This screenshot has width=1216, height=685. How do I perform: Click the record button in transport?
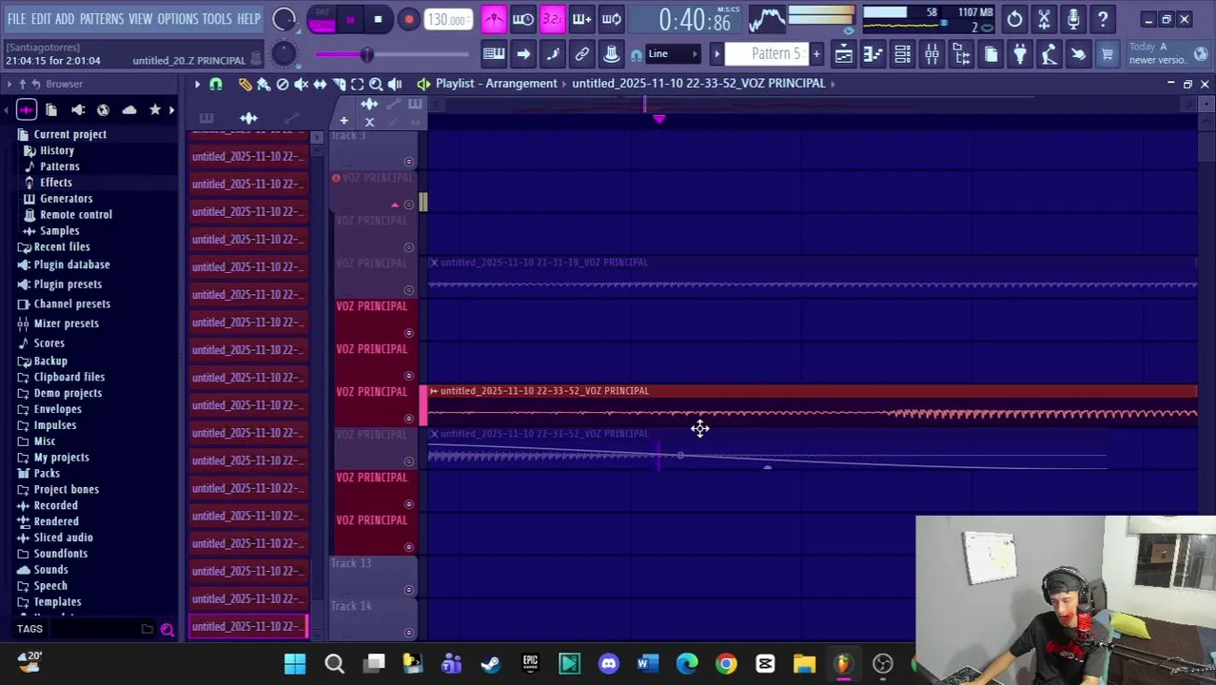408,19
